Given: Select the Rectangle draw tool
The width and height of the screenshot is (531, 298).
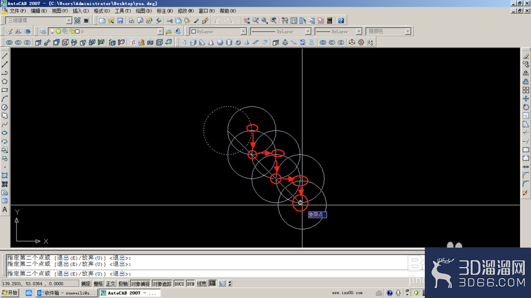Looking at the screenshot, I should click(5, 90).
